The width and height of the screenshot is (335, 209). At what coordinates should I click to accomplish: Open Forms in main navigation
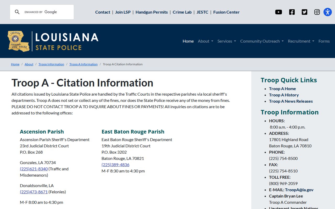click(x=324, y=41)
